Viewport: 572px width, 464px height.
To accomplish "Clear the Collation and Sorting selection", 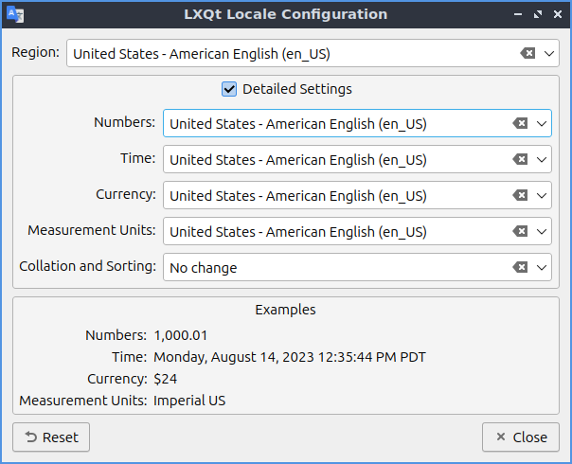I will coord(520,268).
